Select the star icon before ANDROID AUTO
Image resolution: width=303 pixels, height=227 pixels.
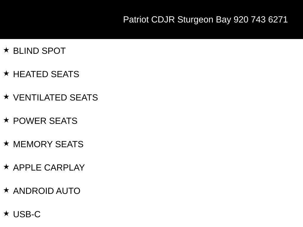(x=6, y=190)
